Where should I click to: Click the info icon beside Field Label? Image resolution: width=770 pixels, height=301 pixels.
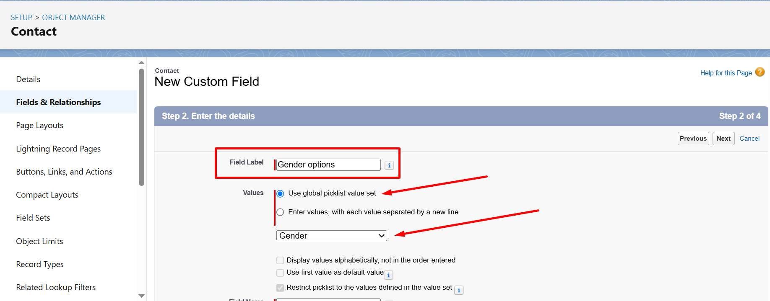point(389,165)
